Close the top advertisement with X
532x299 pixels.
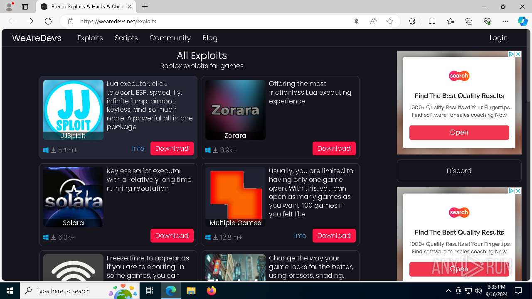tap(518, 54)
